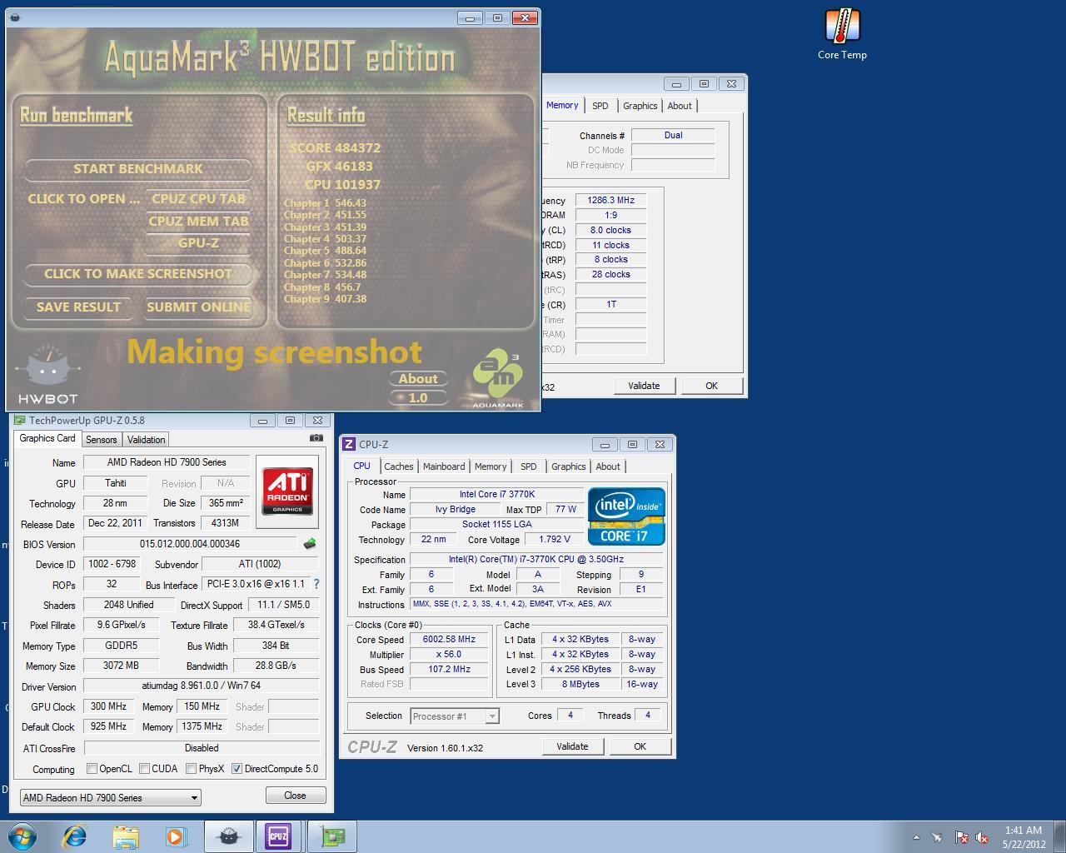1066x853 pixels.
Task: Switch to Validation tab in GPU-Z
Action: tap(146, 439)
